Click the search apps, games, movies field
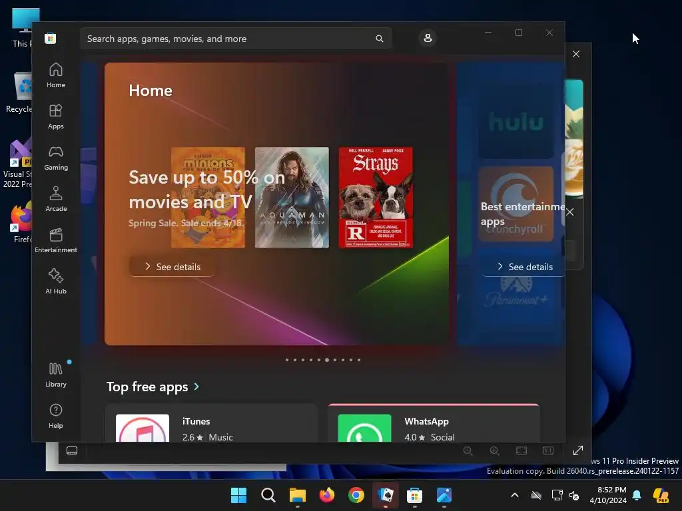 tap(236, 39)
